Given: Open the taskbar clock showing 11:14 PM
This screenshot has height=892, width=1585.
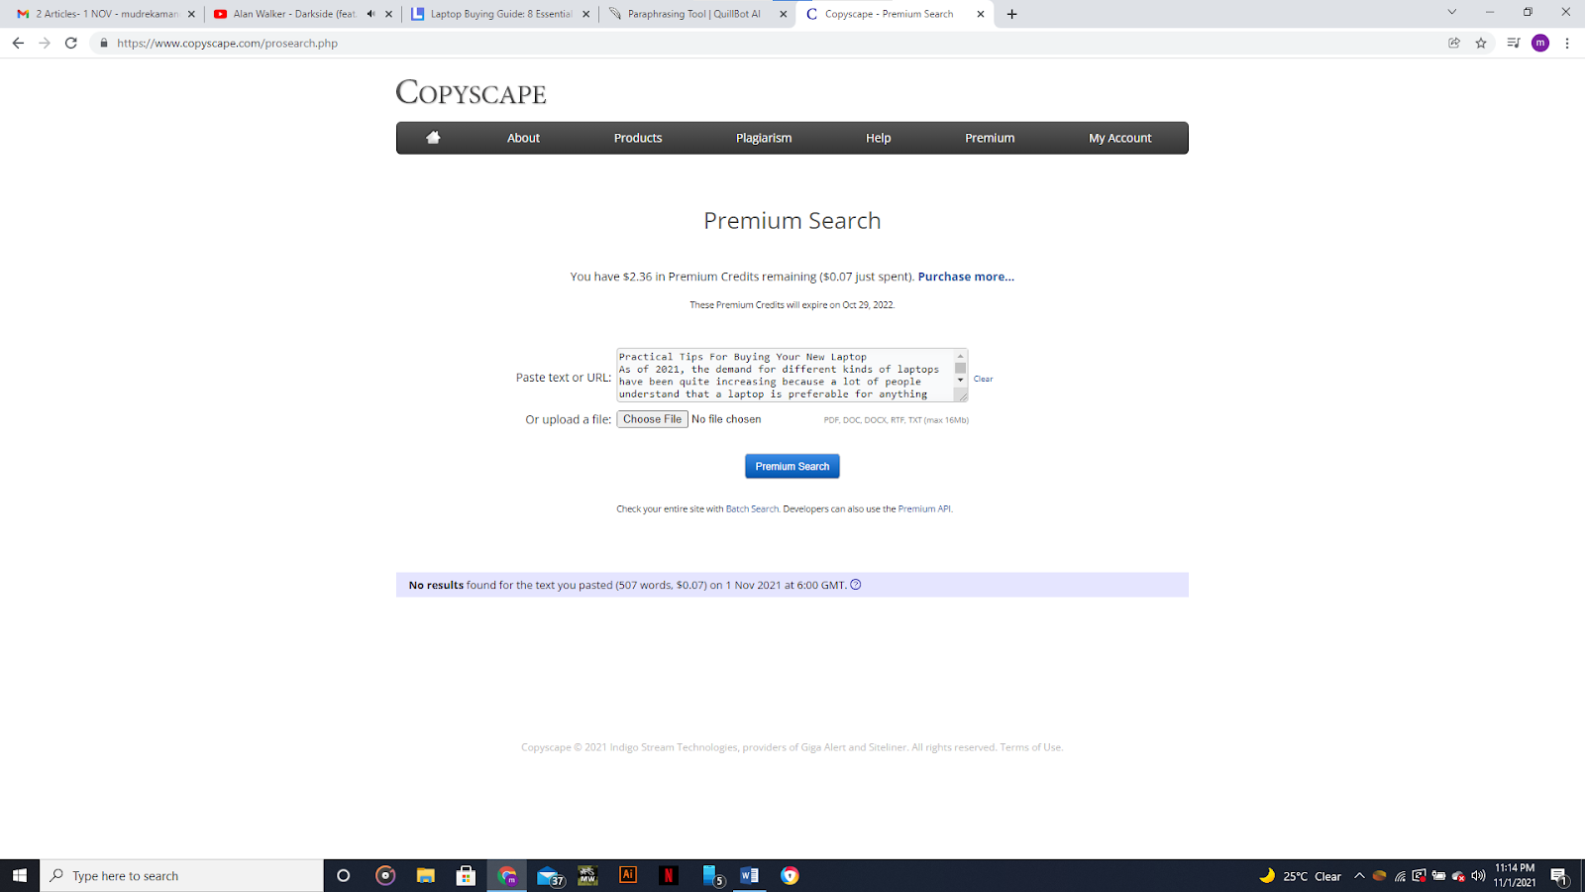Looking at the screenshot, I should pos(1515,875).
